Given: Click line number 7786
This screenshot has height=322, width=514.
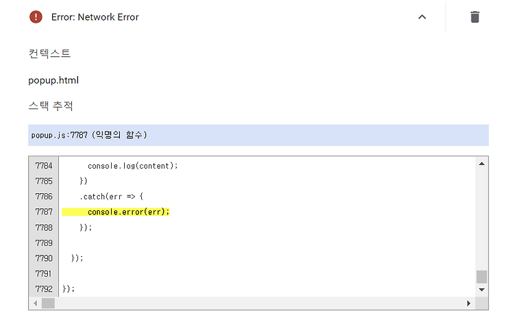Looking at the screenshot, I should pyautogui.click(x=44, y=197).
